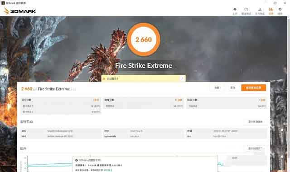This screenshot has width=290, height=172.
Task: Click Graphics test 1 FPS row
Action: point(61,106)
